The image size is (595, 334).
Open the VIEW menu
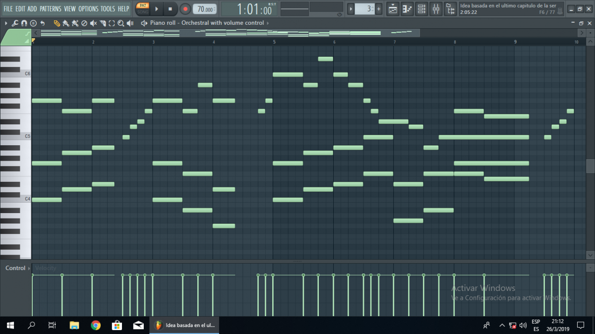tap(70, 9)
